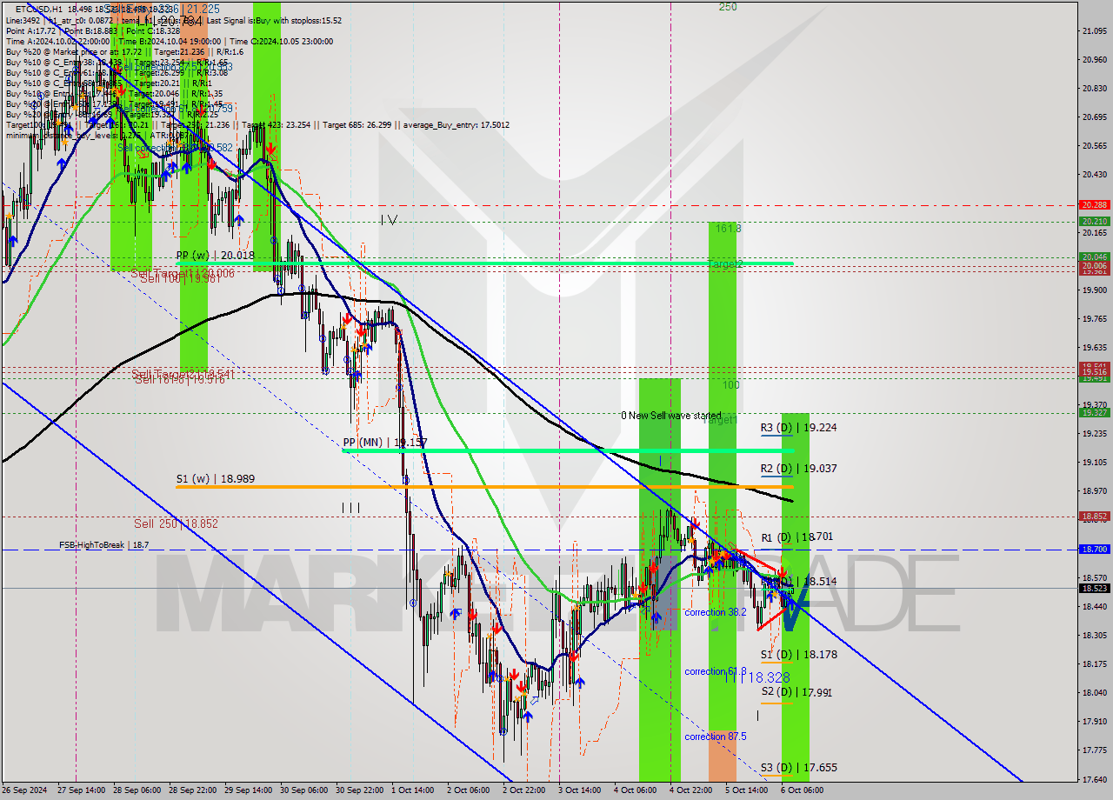
Task: Click the '3 Oct 14:00' time label
Action: [581, 790]
